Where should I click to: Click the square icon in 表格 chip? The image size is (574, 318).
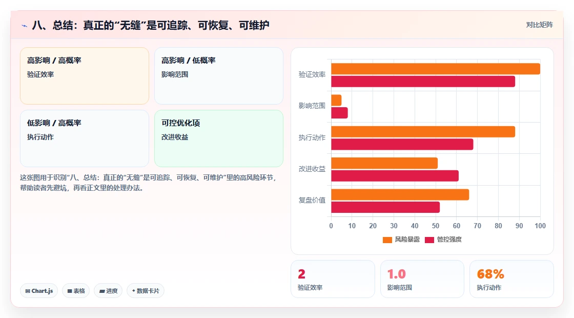[70, 291]
